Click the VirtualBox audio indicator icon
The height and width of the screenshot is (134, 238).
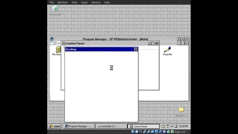tap(141, 132)
